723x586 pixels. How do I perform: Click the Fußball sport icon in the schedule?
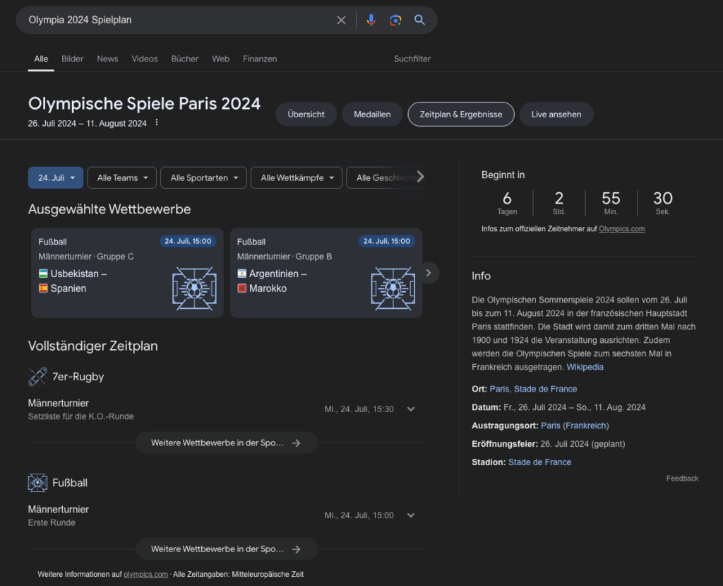(38, 483)
